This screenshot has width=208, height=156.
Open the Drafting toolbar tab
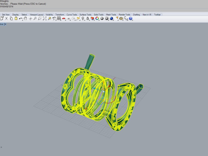pos(136,15)
